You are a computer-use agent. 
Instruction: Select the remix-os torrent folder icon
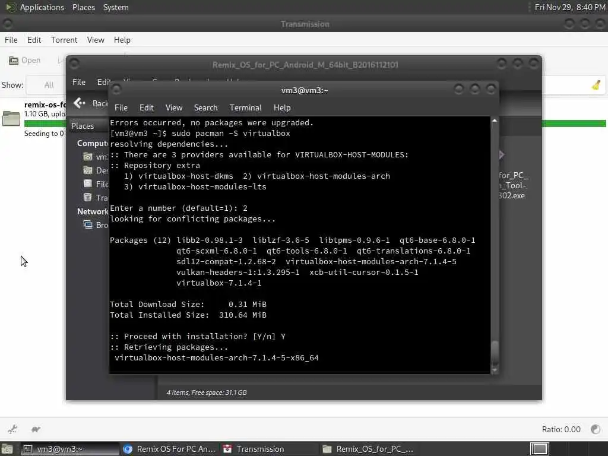[x=11, y=118]
